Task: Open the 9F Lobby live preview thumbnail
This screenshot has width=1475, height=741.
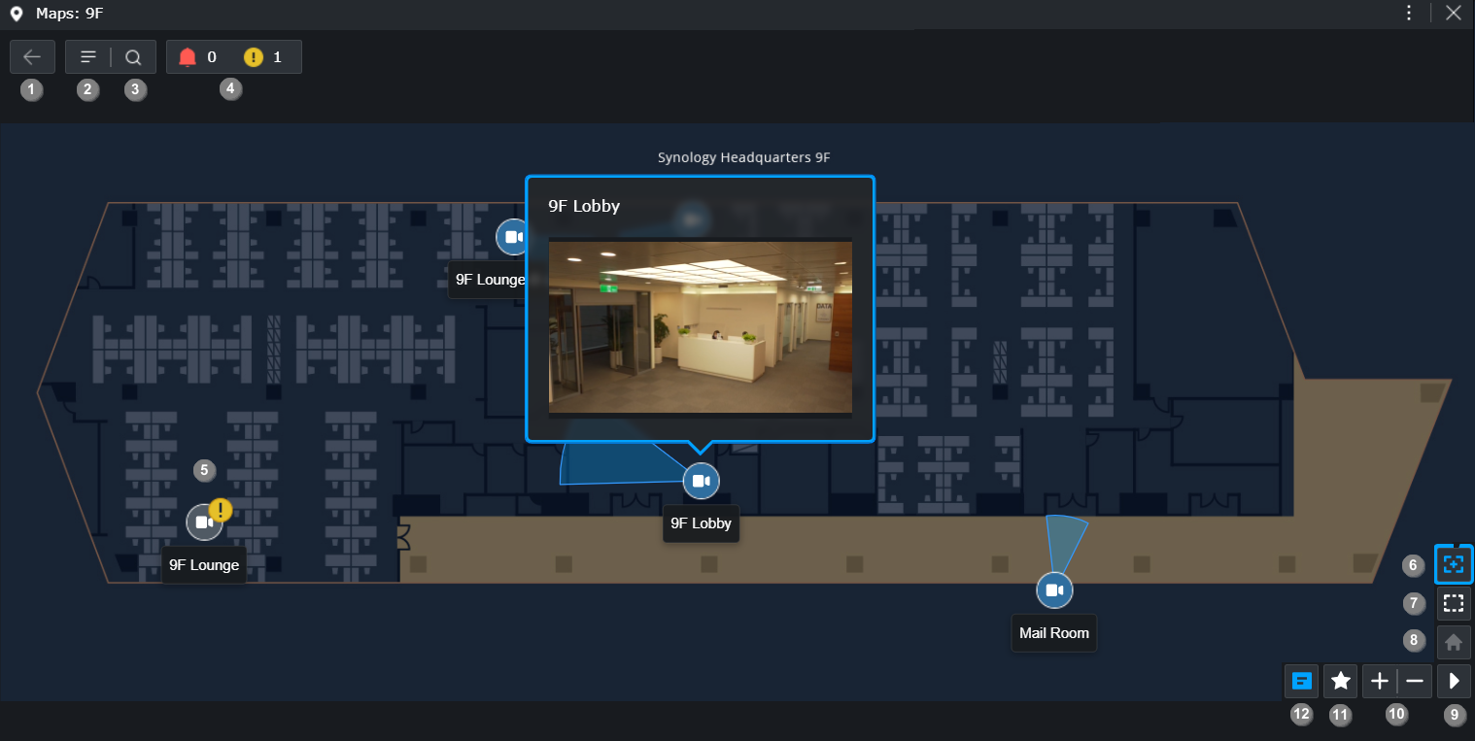Action: (x=700, y=327)
